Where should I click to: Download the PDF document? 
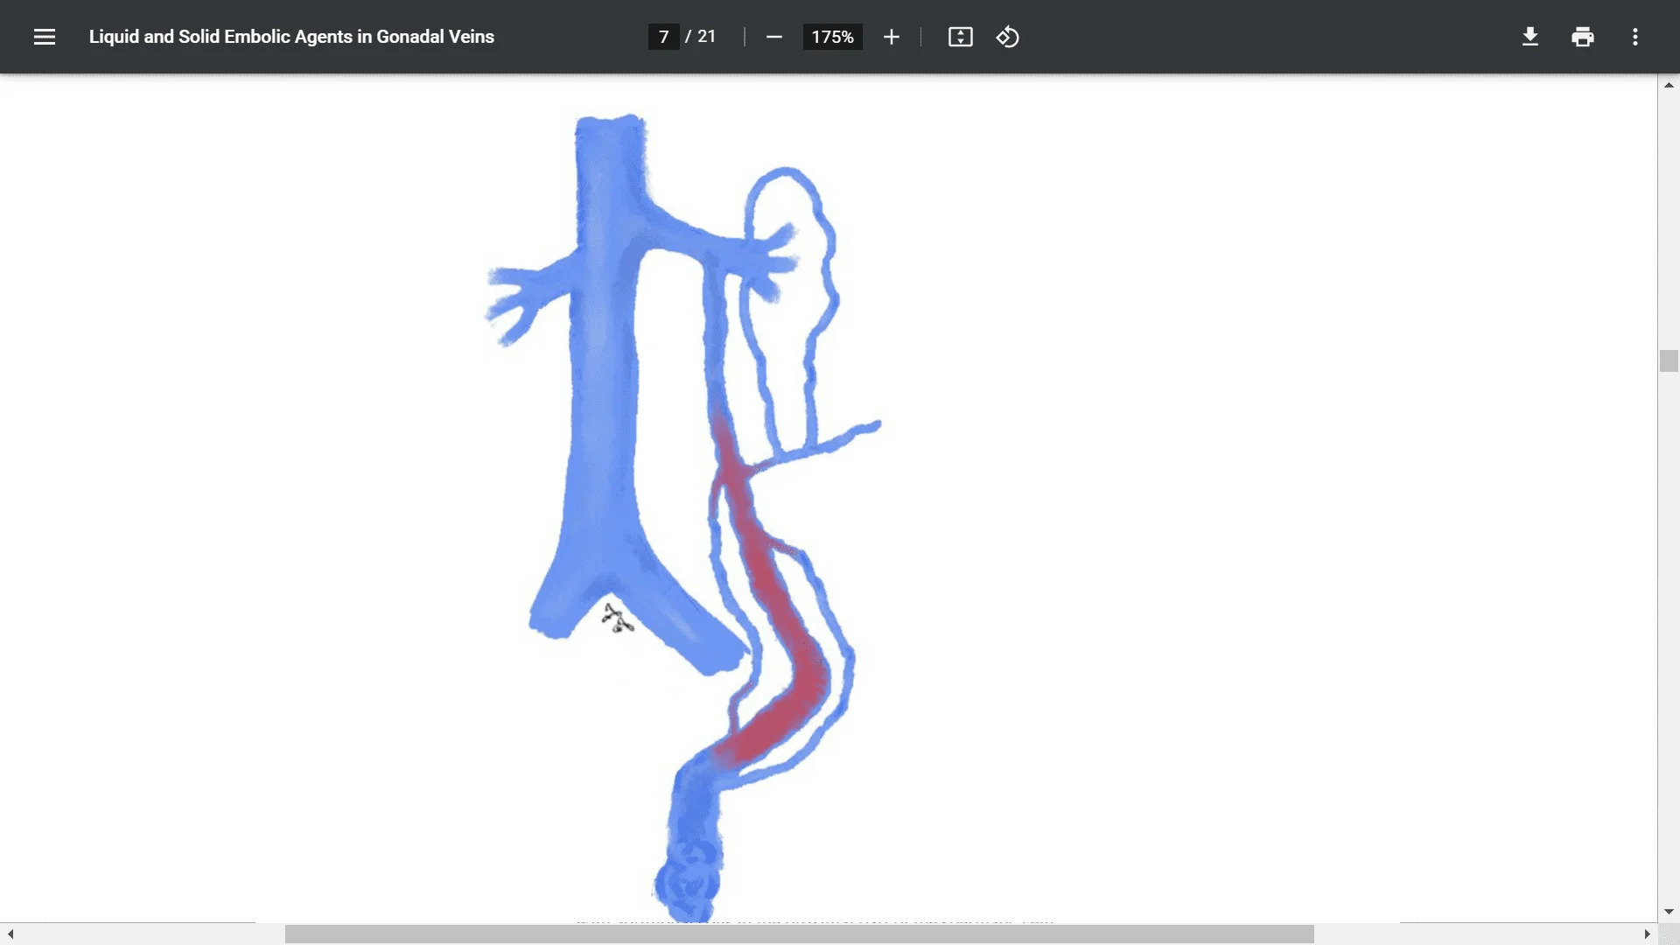(1529, 37)
